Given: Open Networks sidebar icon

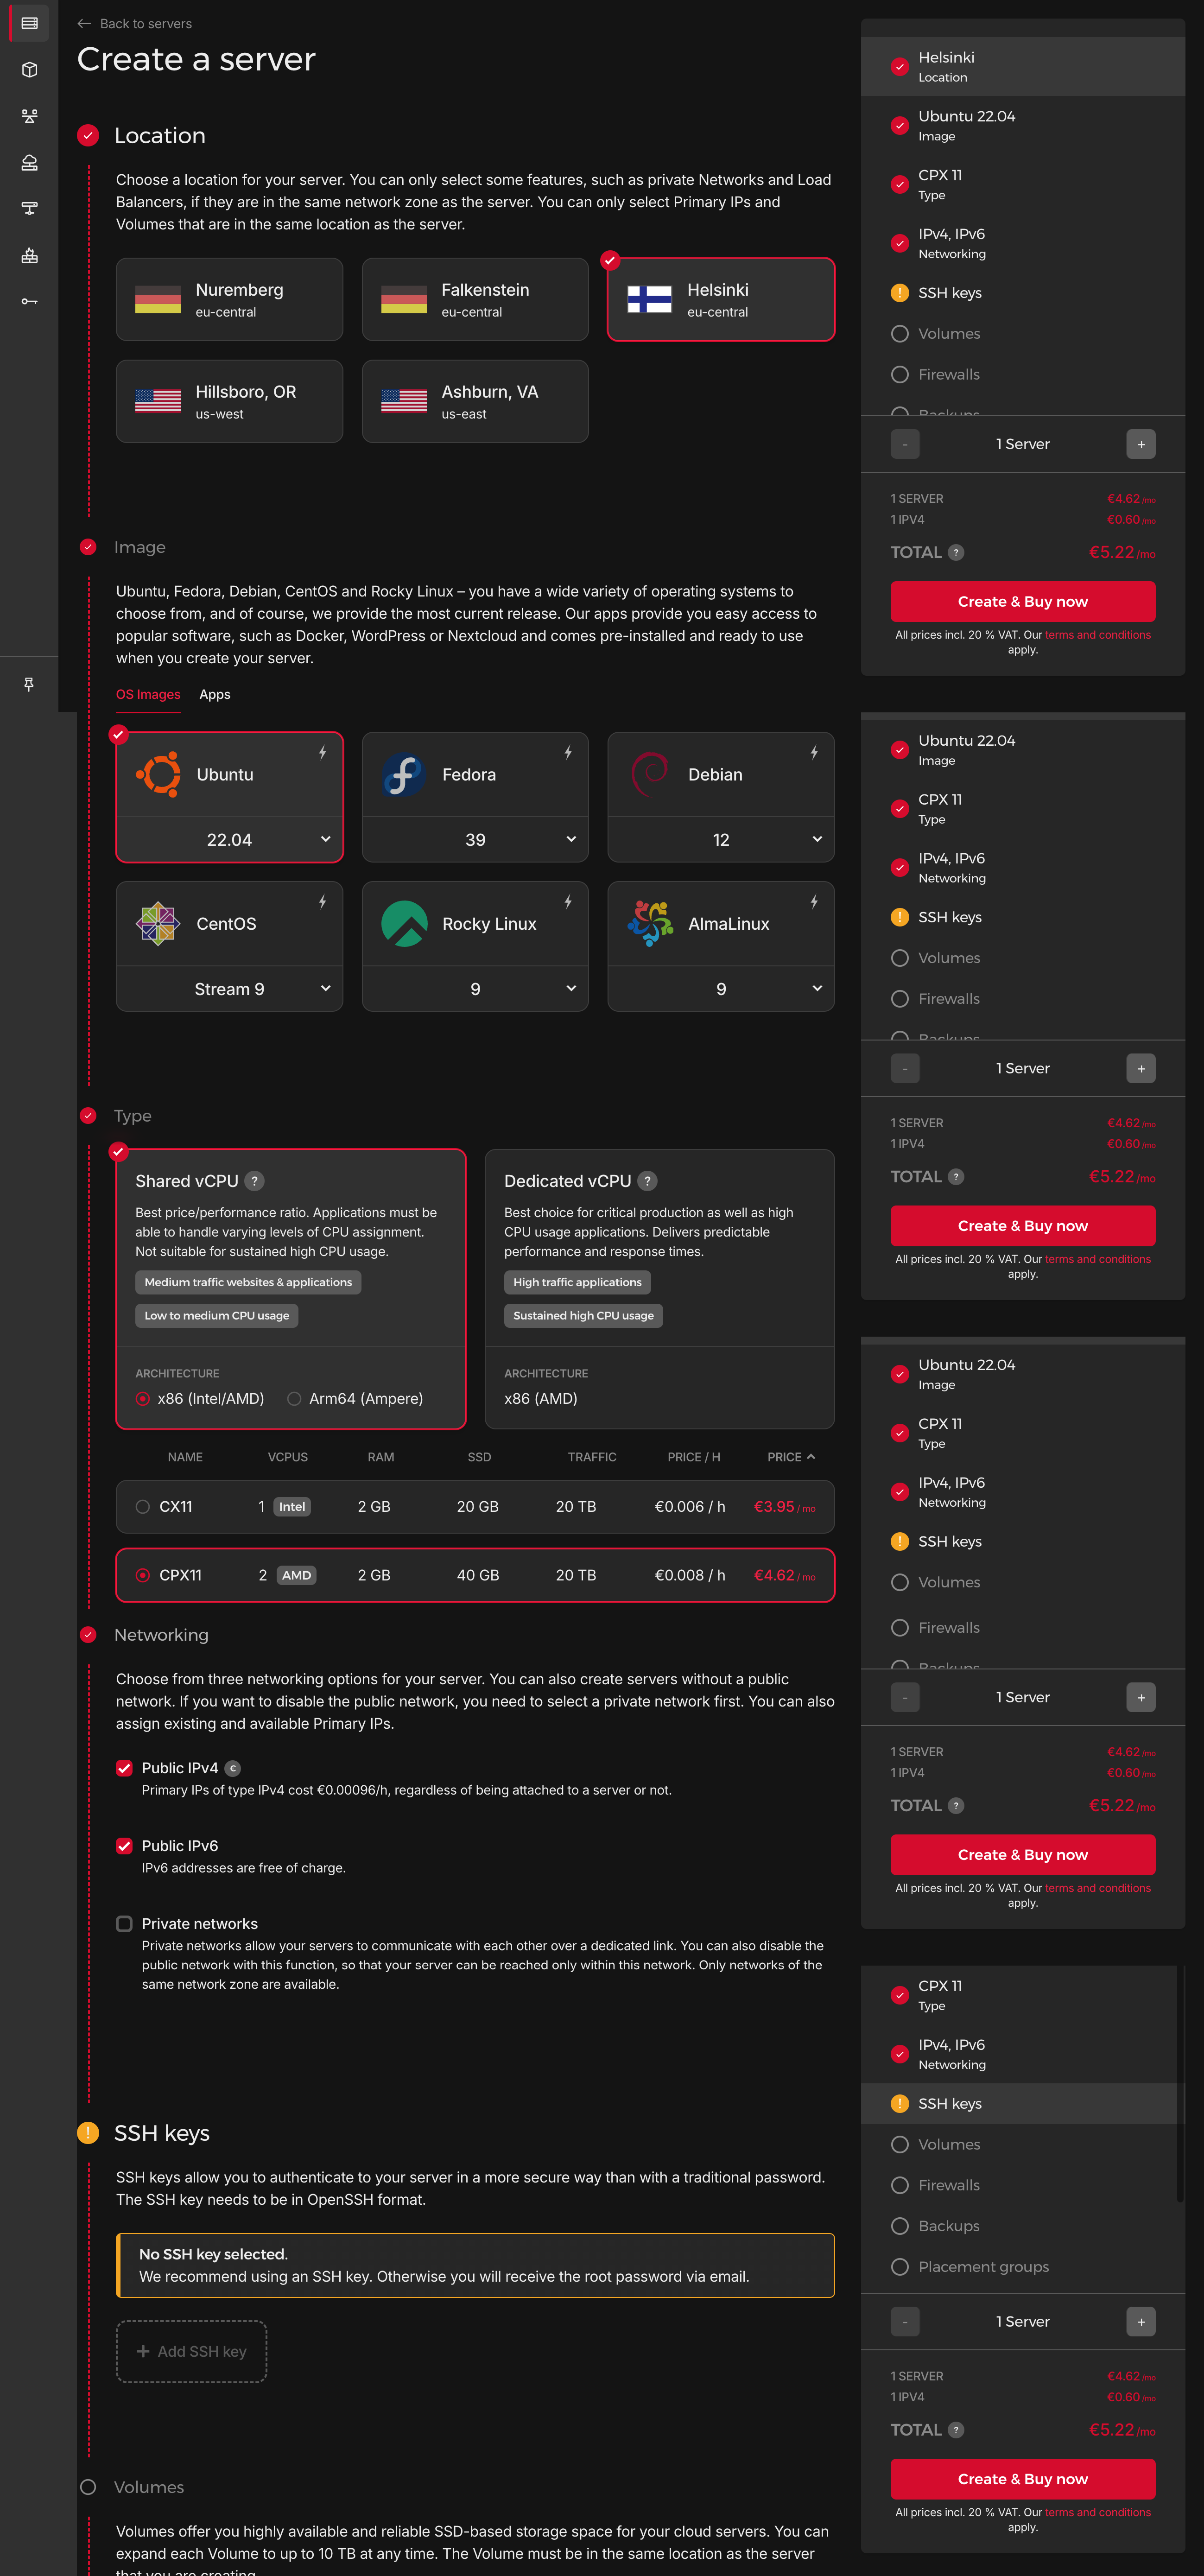Looking at the screenshot, I should click(29, 209).
